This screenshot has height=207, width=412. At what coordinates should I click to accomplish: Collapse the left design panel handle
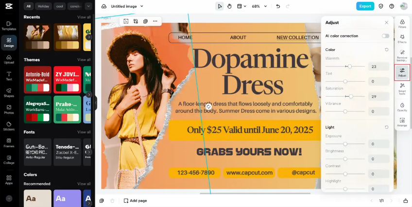tap(96, 103)
